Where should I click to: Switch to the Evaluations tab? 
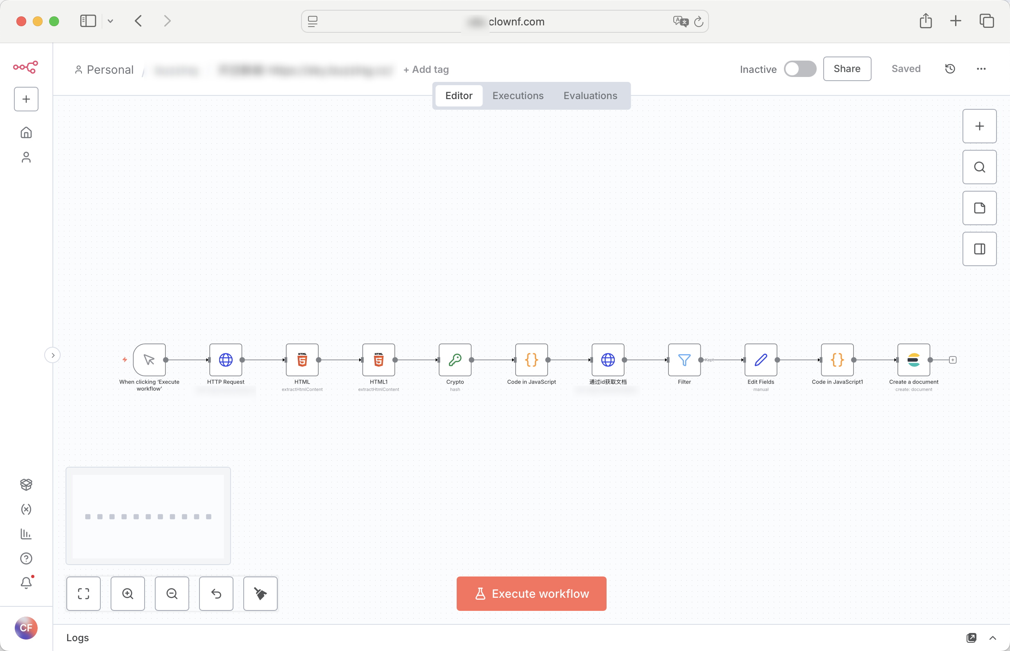[x=590, y=95]
